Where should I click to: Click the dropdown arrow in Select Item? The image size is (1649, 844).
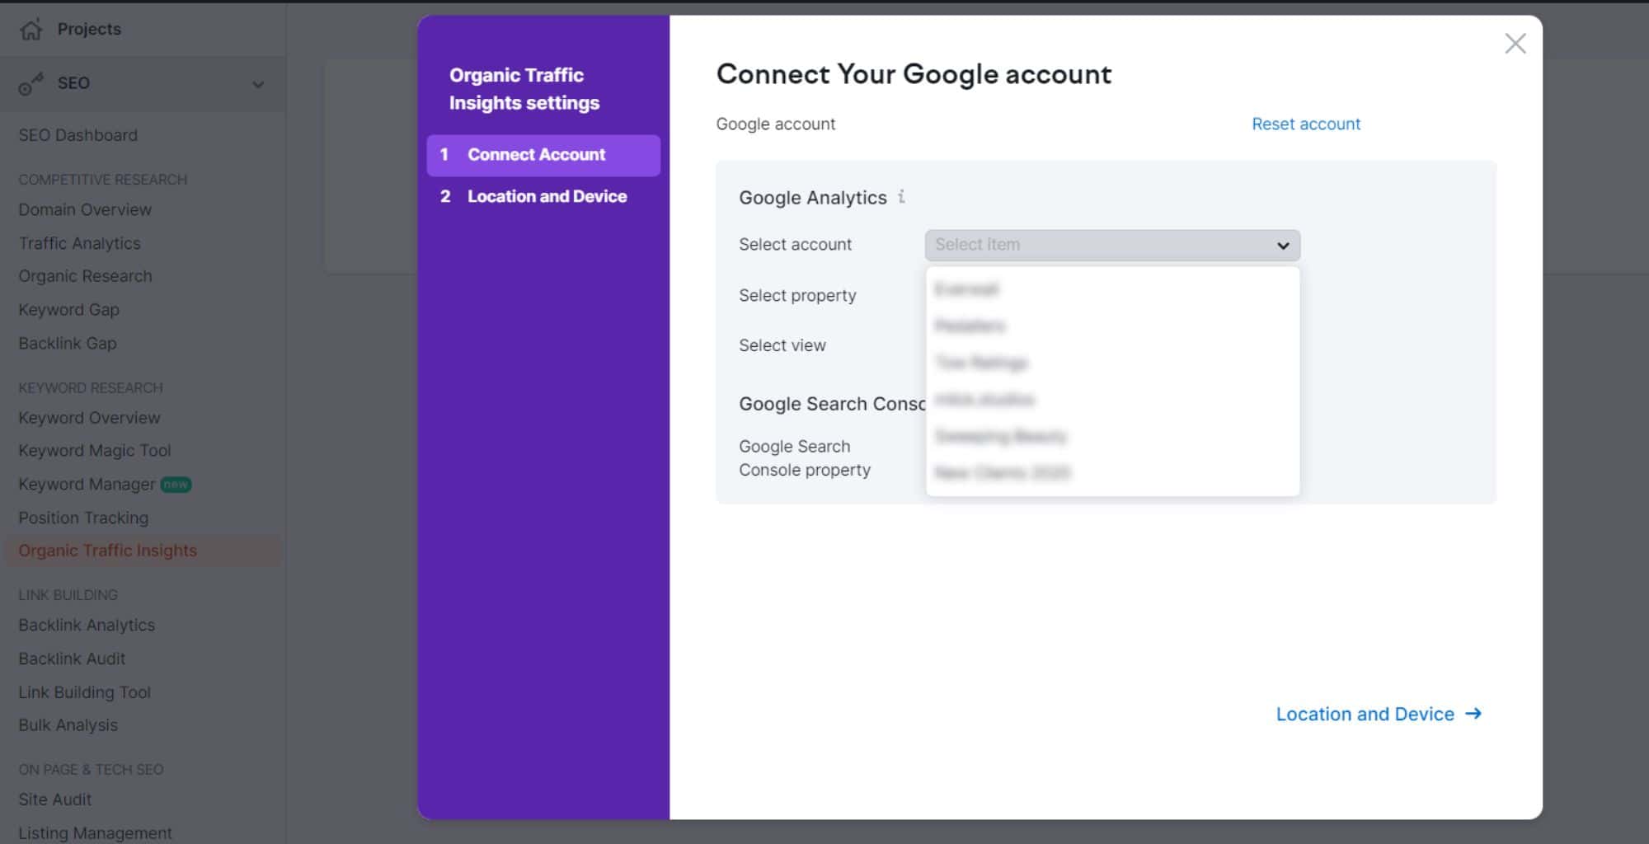(x=1282, y=246)
